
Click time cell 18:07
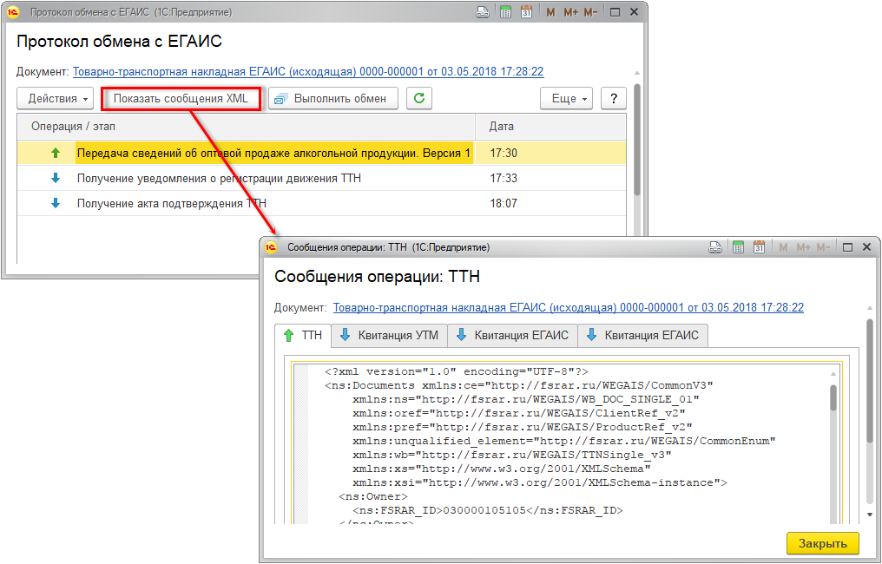tap(504, 203)
